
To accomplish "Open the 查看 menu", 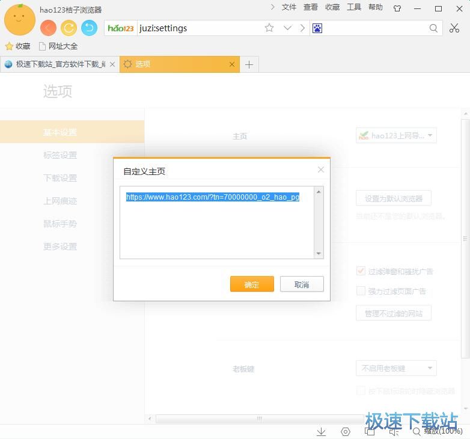I will 311,7.
